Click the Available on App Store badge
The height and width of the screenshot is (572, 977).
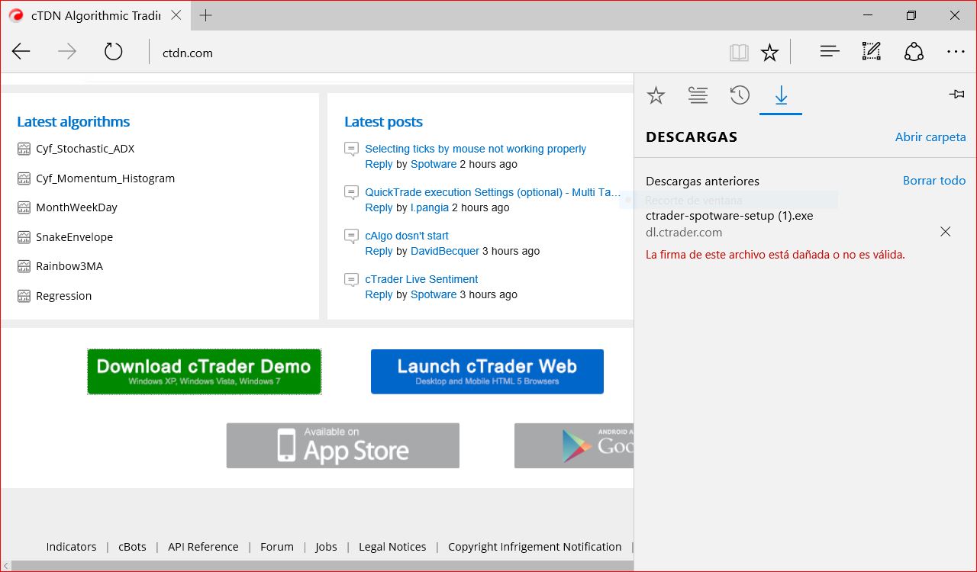[343, 445]
